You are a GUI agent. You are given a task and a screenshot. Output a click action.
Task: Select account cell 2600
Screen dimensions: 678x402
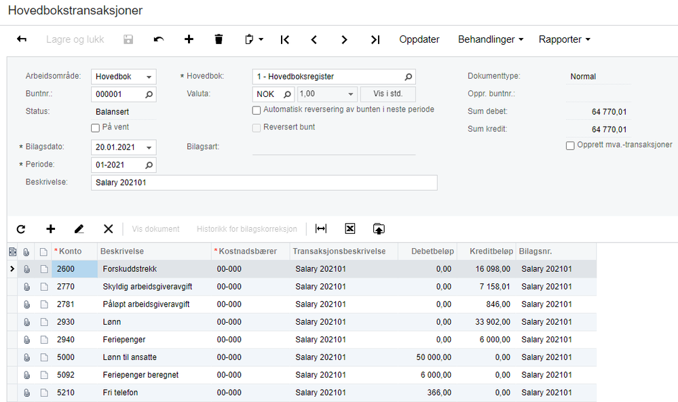[x=75, y=269]
